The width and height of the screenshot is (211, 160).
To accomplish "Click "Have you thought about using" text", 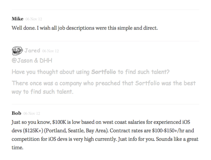I will 51,72.
